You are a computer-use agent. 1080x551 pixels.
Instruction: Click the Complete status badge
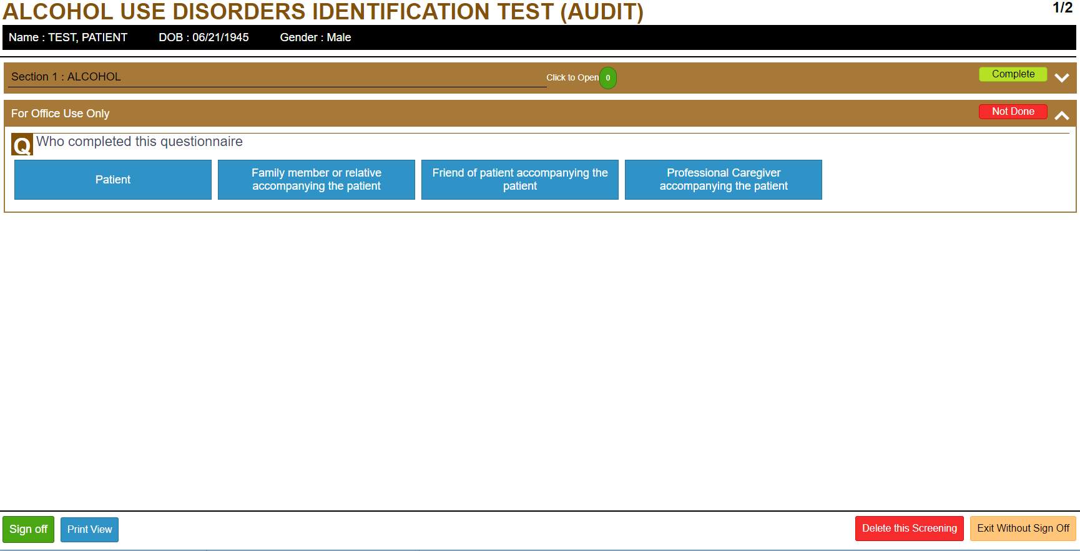pos(1013,74)
